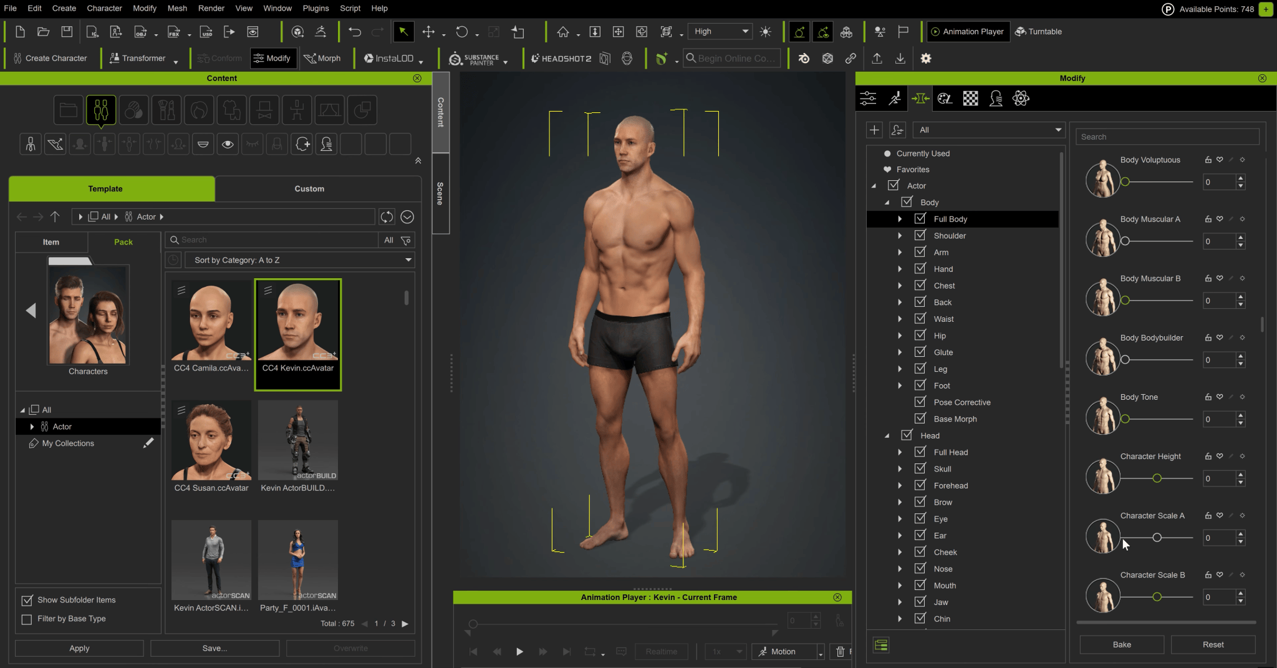Click the Save... button in Content

pos(214,648)
